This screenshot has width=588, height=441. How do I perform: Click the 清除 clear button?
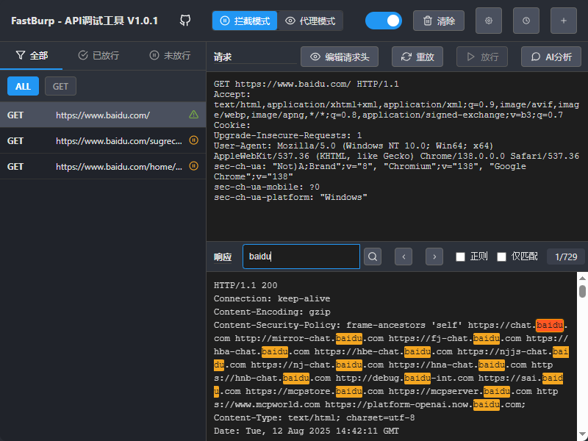439,21
